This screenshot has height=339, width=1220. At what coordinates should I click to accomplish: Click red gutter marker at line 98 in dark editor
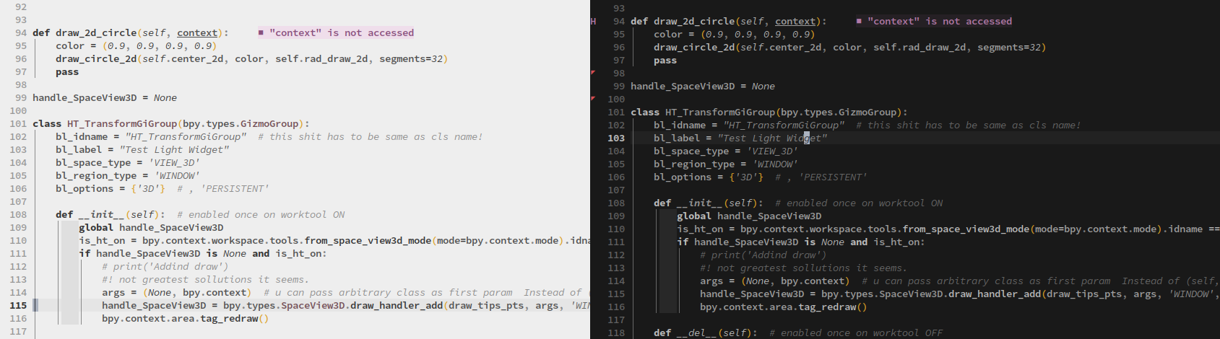(x=593, y=72)
